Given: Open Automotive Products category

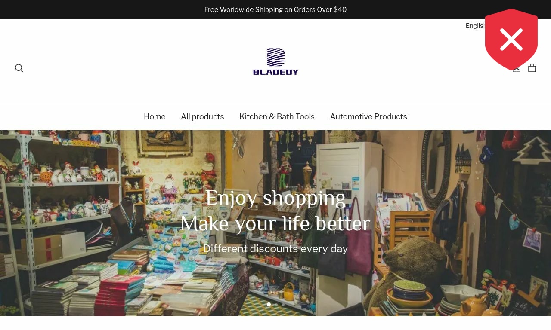Looking at the screenshot, I should pos(368,117).
